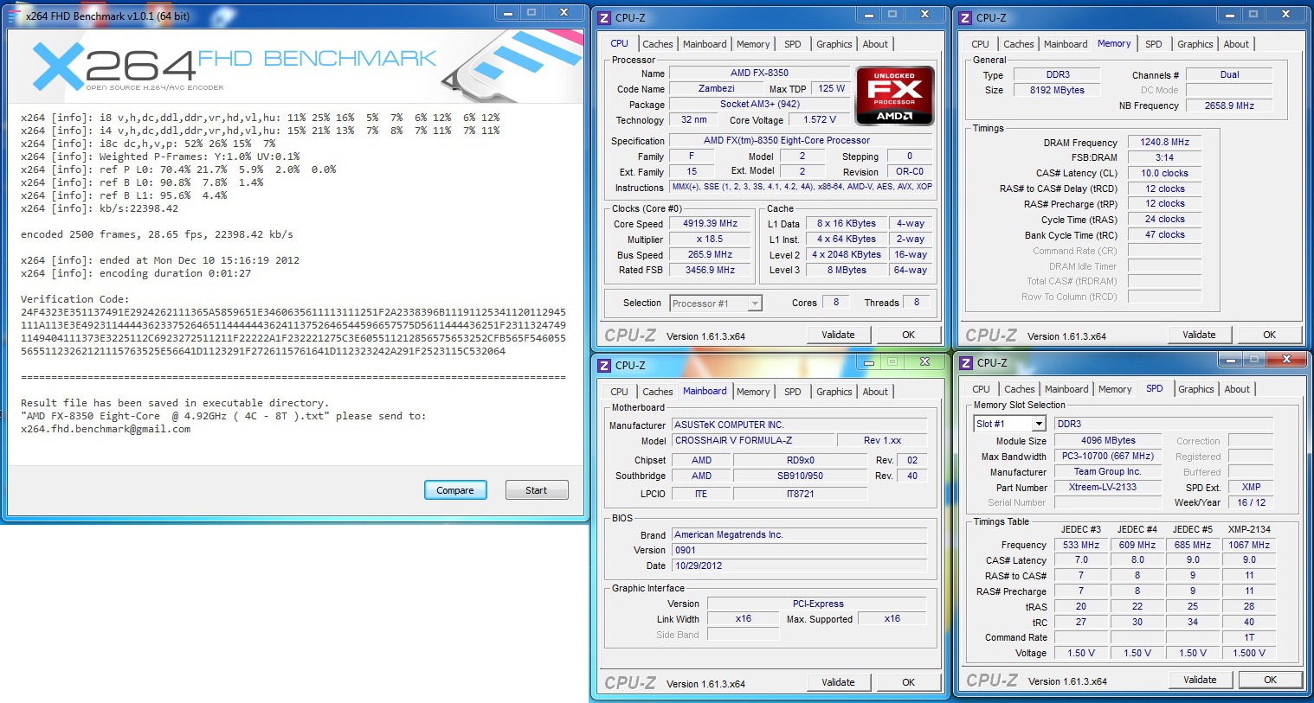This screenshot has height=703, width=1314.
Task: Click Validate in the CPU-Z memory slot window
Action: 1200,680
